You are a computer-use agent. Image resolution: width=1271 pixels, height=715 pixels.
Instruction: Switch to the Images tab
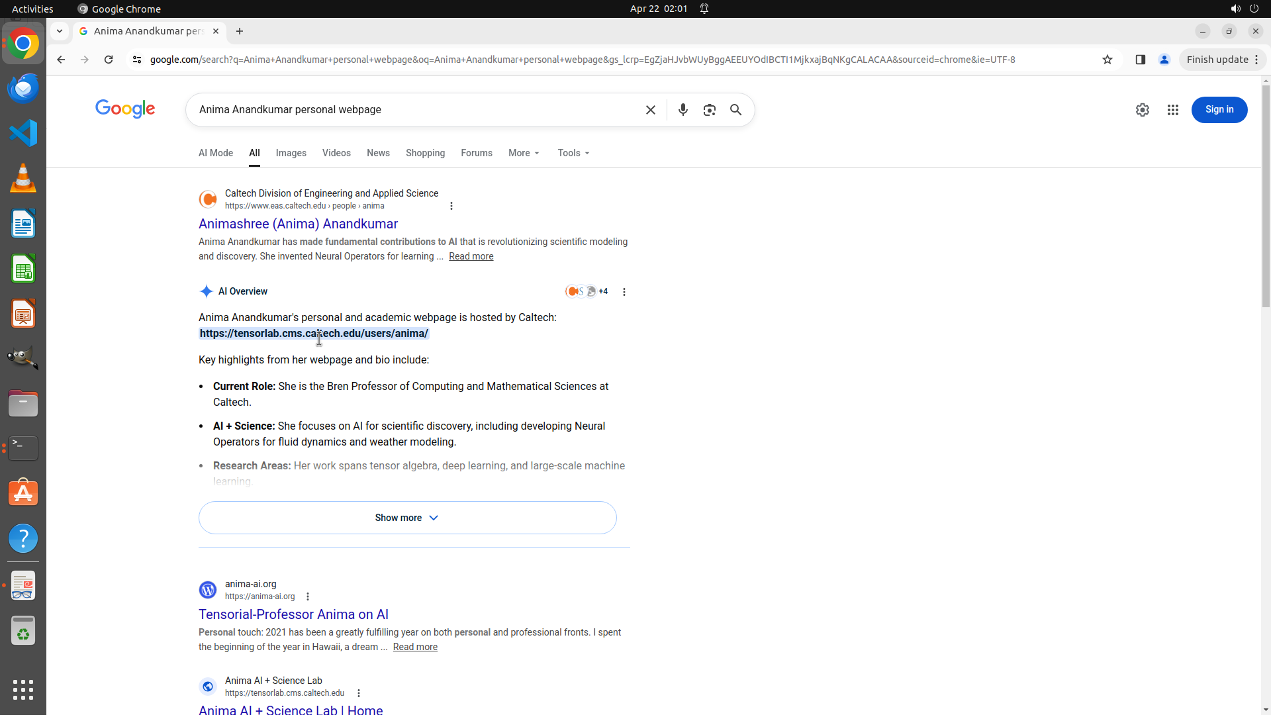(291, 153)
